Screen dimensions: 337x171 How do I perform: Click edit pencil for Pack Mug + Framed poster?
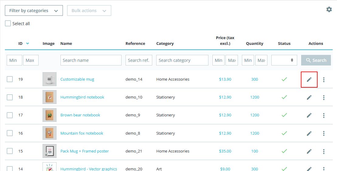[x=309, y=151]
